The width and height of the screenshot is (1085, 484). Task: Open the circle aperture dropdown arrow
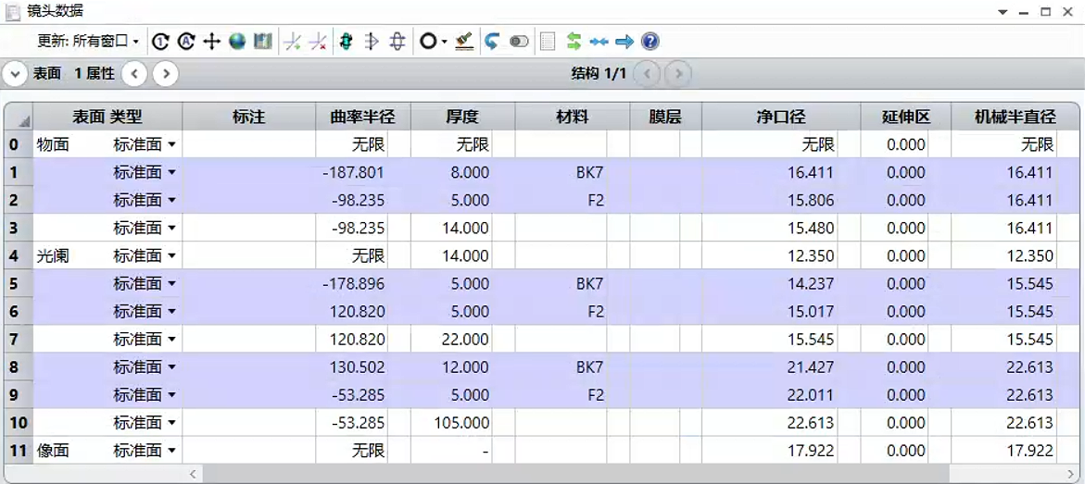tap(444, 43)
